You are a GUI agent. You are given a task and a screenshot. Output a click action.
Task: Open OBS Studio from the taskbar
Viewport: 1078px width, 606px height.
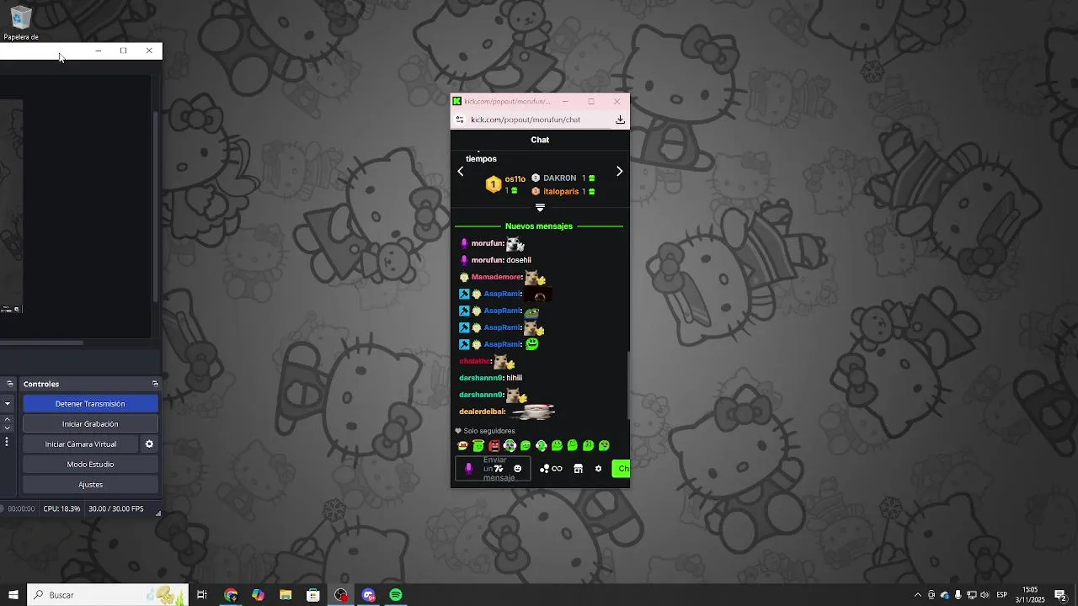[341, 595]
